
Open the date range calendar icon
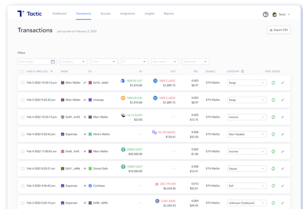(x=53, y=62)
